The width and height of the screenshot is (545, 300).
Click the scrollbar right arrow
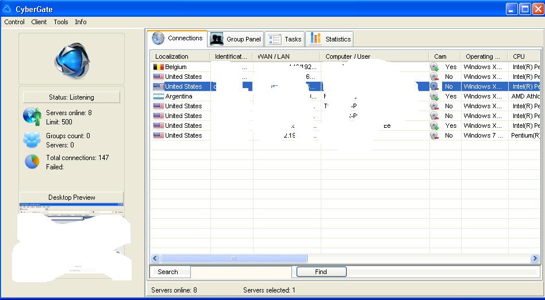535,258
